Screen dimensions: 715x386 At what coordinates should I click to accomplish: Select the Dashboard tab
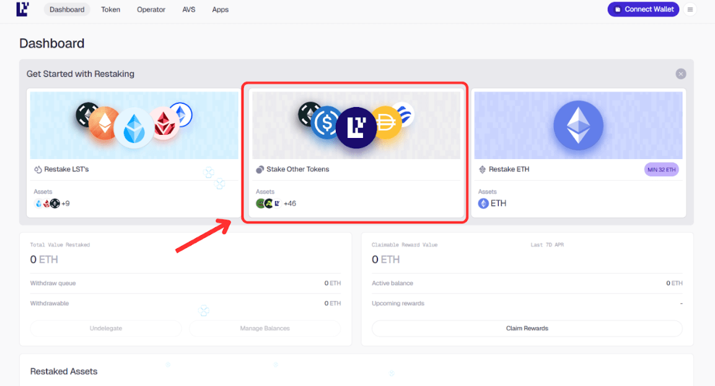[67, 9]
